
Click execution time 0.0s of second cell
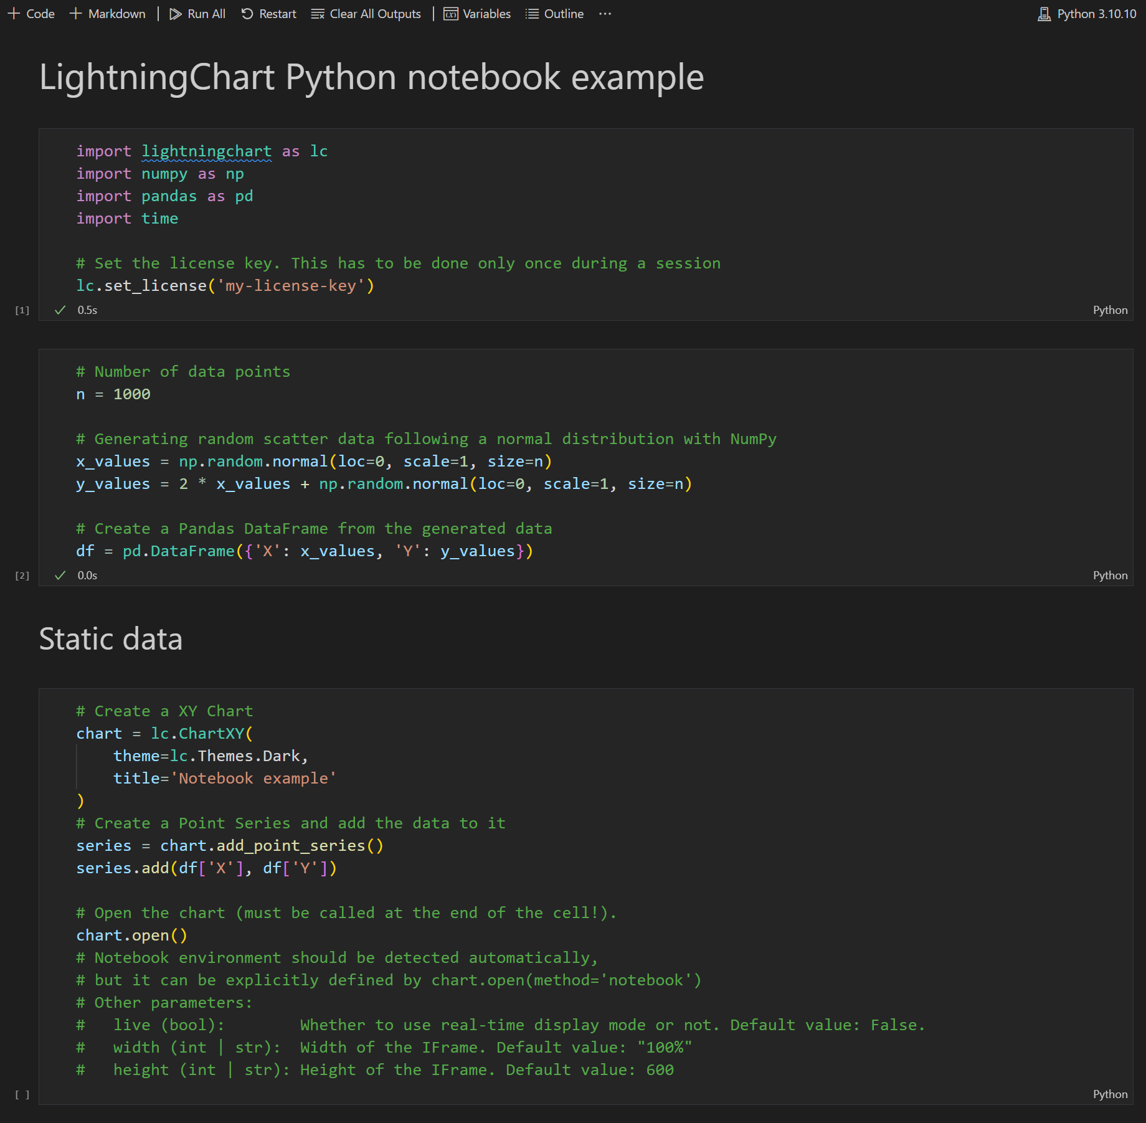[87, 576]
